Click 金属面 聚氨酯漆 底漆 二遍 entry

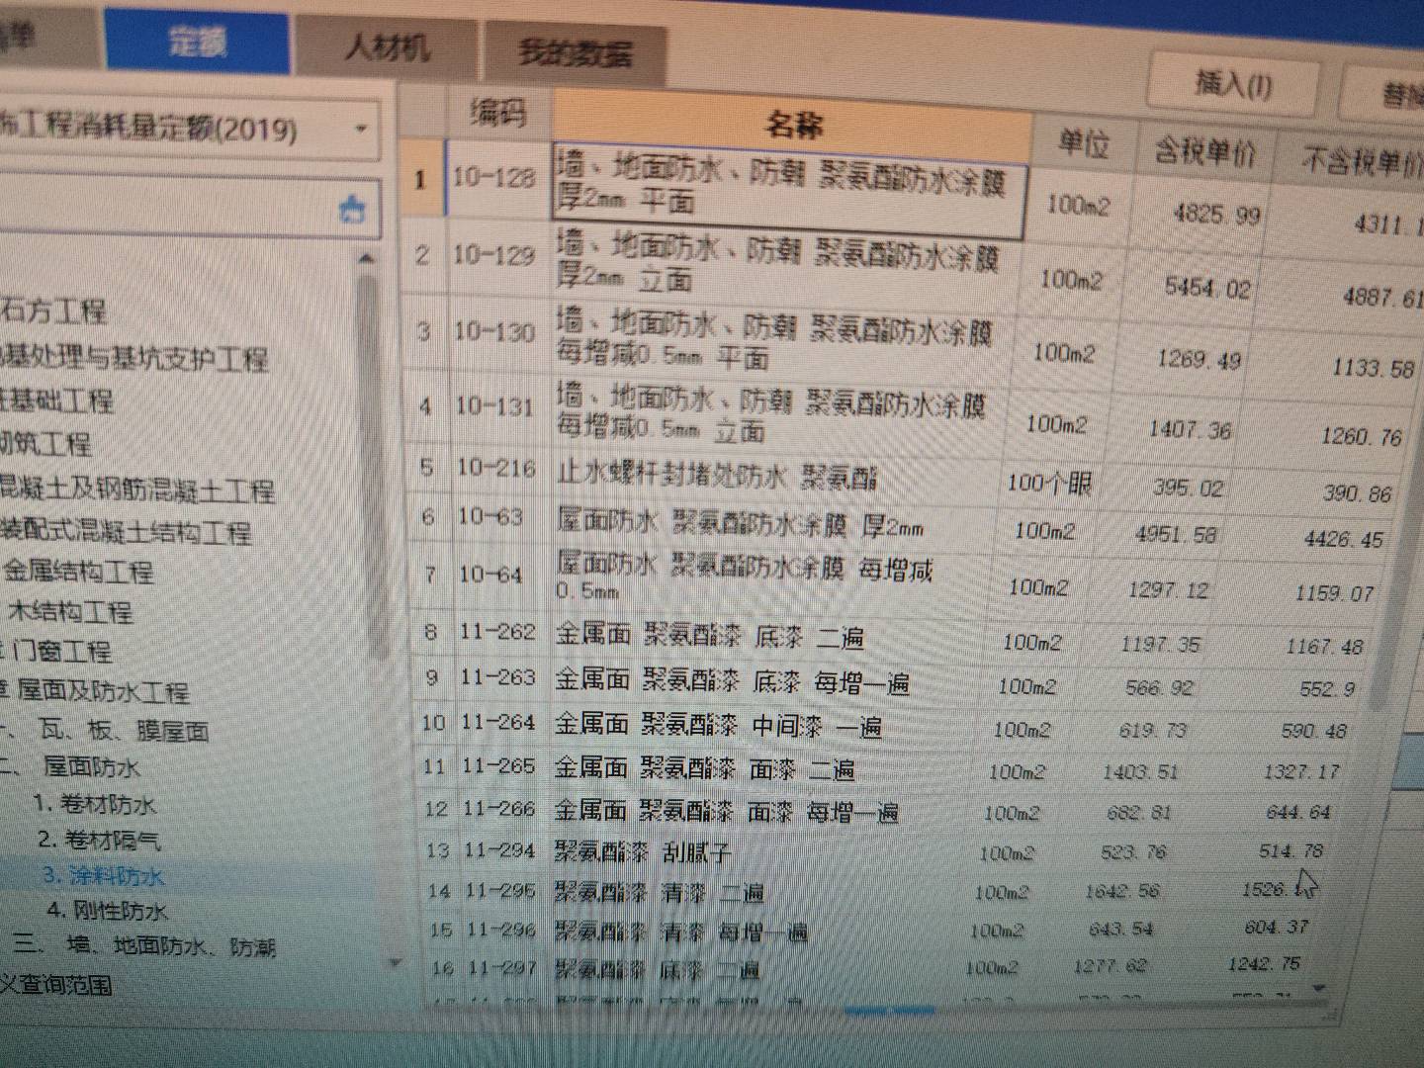click(709, 635)
